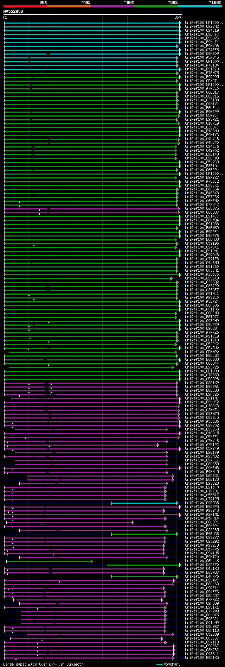This screenshot has width=225, height=667.
Task: Select label UniRef100_A9TML1
Action: 202,294
